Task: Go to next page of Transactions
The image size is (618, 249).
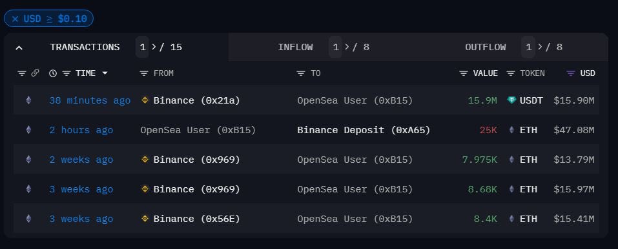Action: click(154, 47)
